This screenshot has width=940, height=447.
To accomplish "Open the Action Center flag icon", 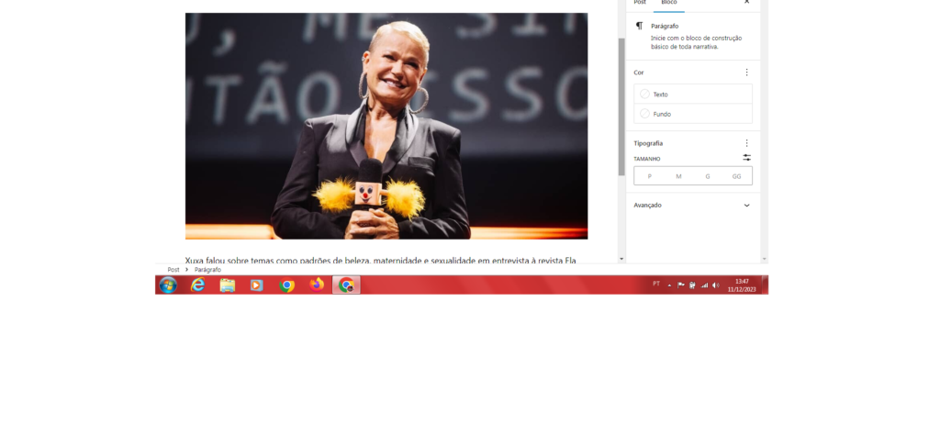I will [680, 285].
